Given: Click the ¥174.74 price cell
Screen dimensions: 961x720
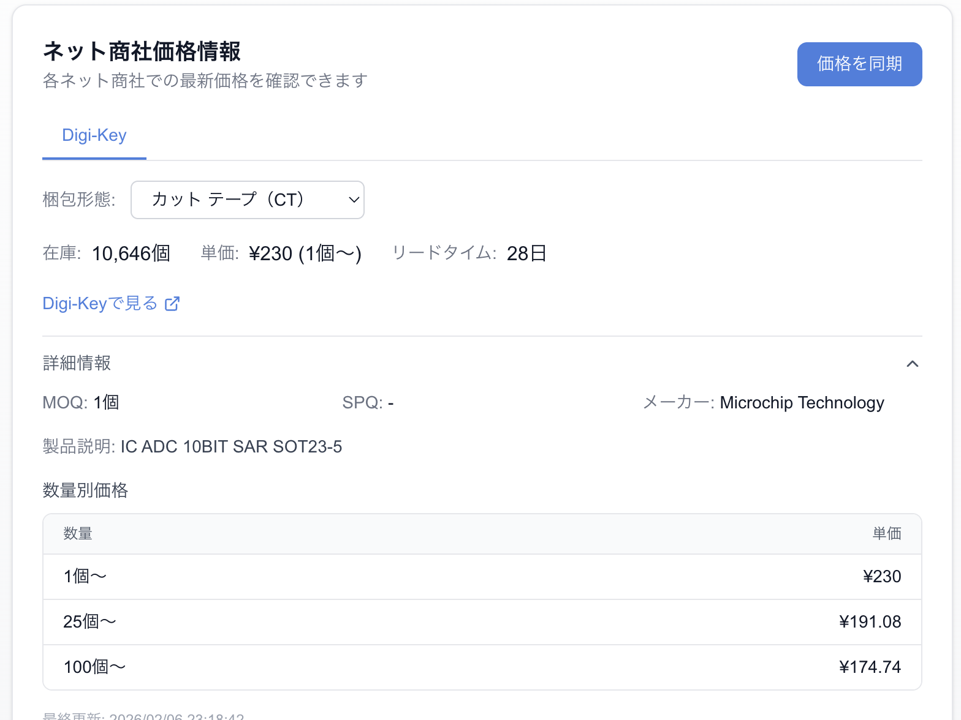Looking at the screenshot, I should (x=870, y=667).
